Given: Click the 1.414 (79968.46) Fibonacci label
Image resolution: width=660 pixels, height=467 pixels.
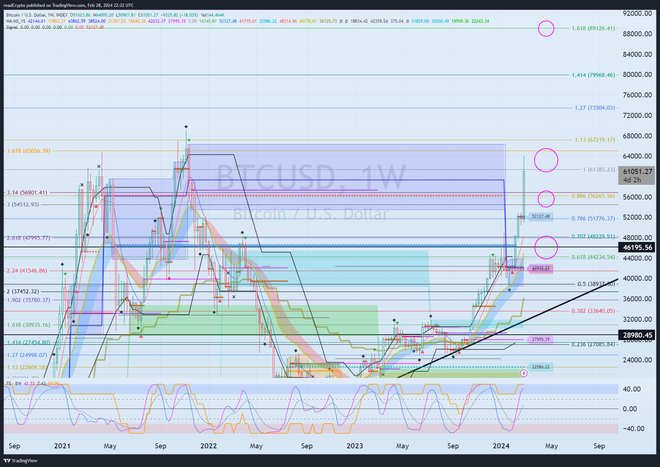Looking at the screenshot, I should coord(593,75).
